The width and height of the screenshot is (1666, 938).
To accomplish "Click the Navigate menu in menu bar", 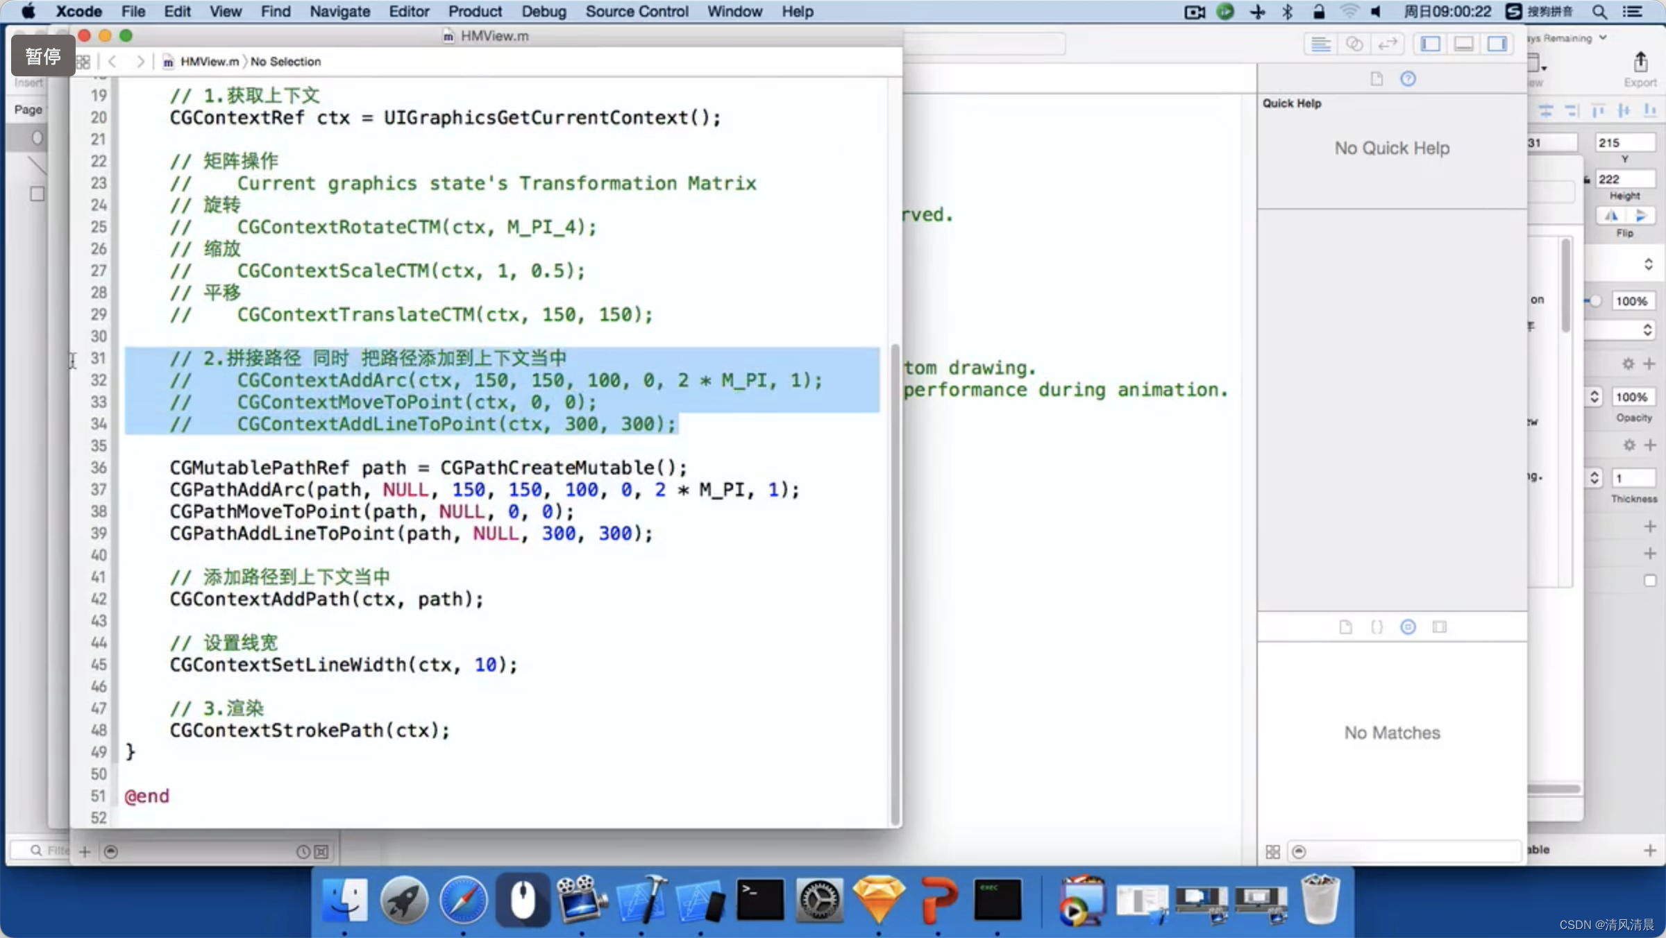I will click(339, 11).
